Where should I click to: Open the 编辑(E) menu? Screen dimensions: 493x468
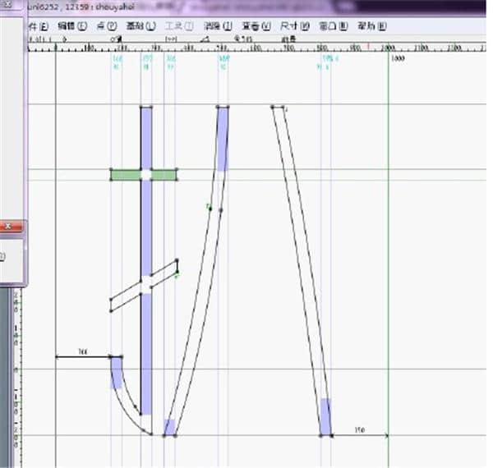click(x=64, y=26)
